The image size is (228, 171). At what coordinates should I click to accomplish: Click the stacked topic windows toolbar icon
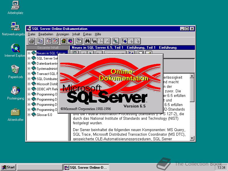pos(79,41)
